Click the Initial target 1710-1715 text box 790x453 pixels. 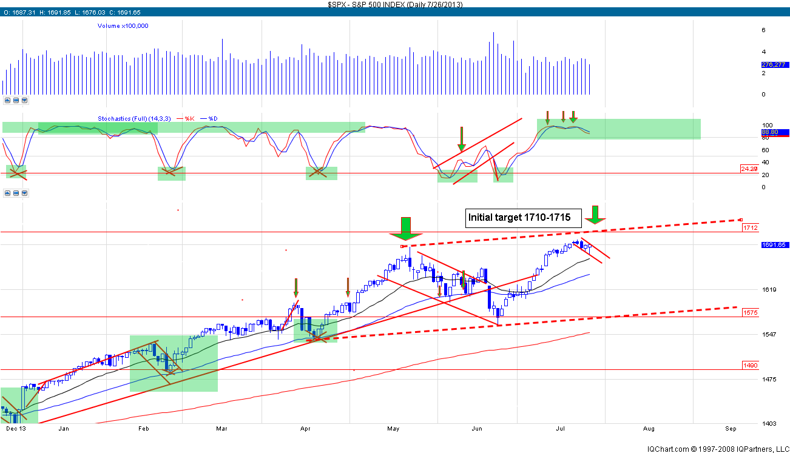tap(523, 218)
